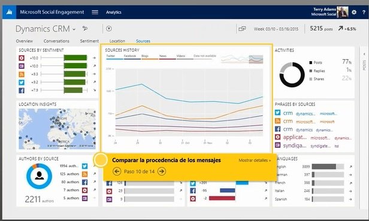Click the Facebook icon in Phrases by Sources
The width and height of the screenshot is (369, 221).
(x=278, y=129)
